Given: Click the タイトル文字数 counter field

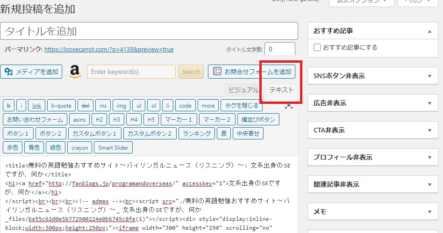Looking at the screenshot, I should [280, 49].
